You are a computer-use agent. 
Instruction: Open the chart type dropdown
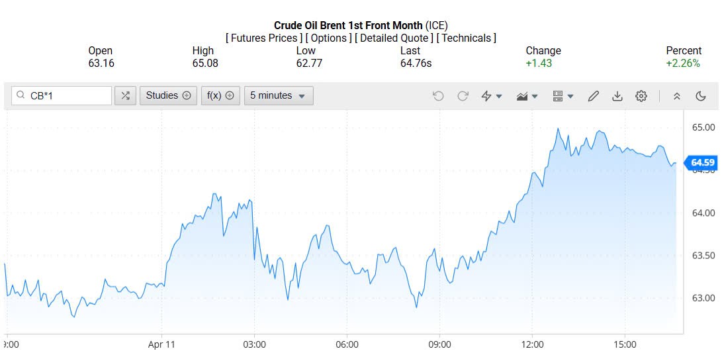click(527, 96)
